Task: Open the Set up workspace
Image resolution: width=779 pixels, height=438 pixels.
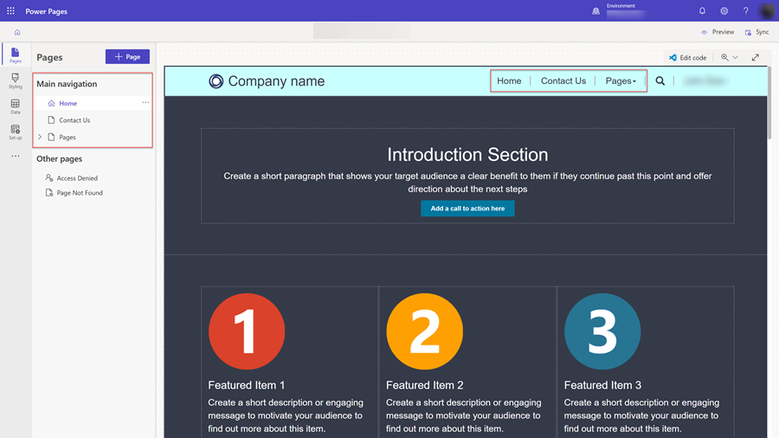Action: (16, 132)
